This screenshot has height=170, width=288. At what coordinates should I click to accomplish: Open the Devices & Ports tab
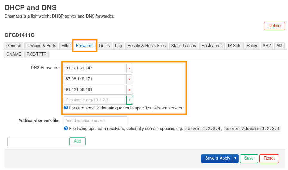(x=41, y=46)
